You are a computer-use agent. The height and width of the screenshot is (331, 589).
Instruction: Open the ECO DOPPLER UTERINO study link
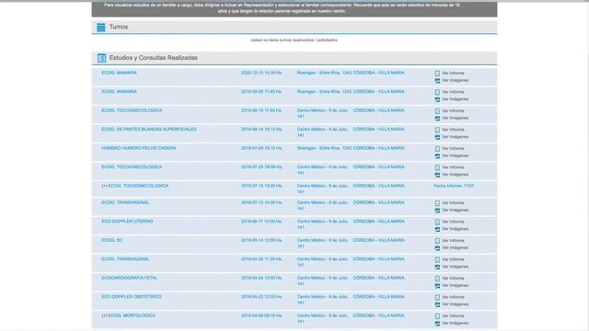click(x=127, y=222)
